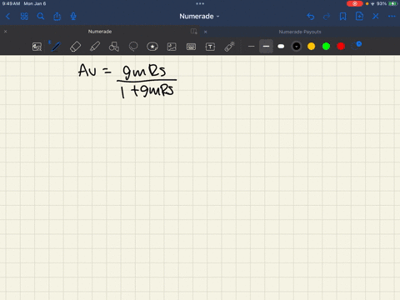
Task: Close the Numerade Payouts tab
Action: [x=206, y=32]
